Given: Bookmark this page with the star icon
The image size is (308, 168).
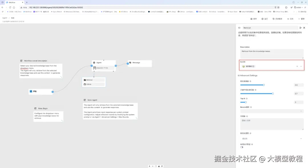Looking at the screenshot, I should (x=278, y=7).
